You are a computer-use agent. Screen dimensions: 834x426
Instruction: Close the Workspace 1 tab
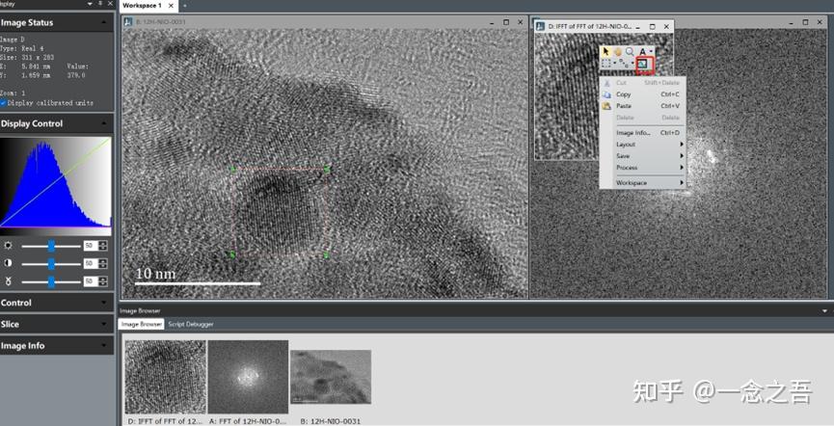coord(171,6)
